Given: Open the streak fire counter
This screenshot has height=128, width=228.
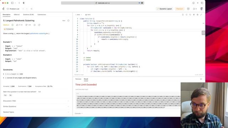Looking at the screenshot, I should [195, 9].
